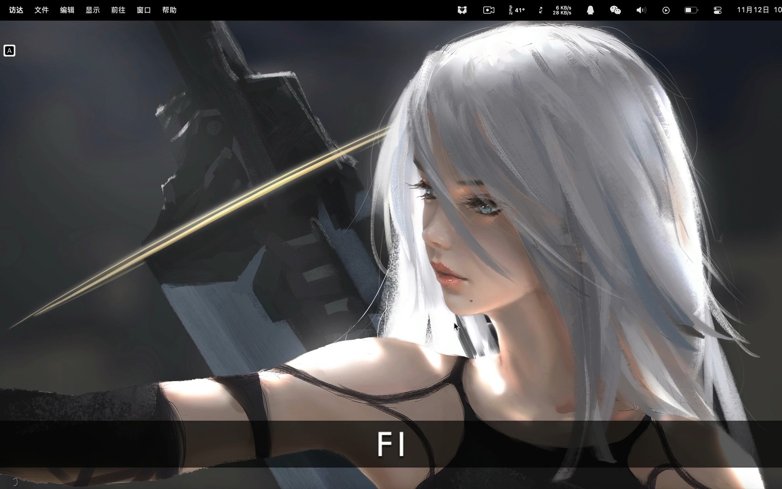
Task: Open the QQ penguin menu bar icon
Action: click(x=590, y=10)
